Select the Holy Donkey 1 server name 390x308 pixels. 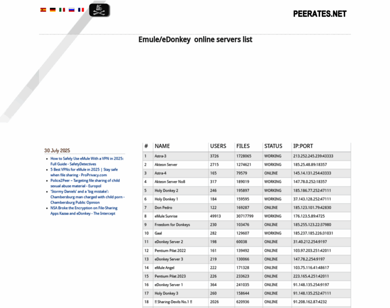point(166,199)
